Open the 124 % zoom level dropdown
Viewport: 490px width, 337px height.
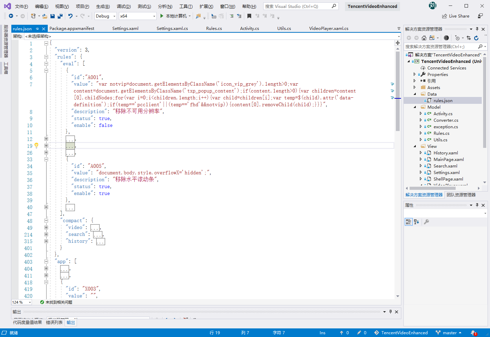tap(21, 302)
